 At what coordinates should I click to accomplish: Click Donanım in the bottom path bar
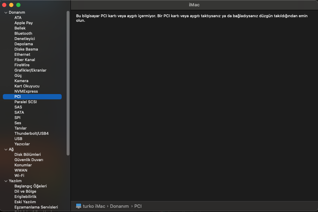(119, 206)
